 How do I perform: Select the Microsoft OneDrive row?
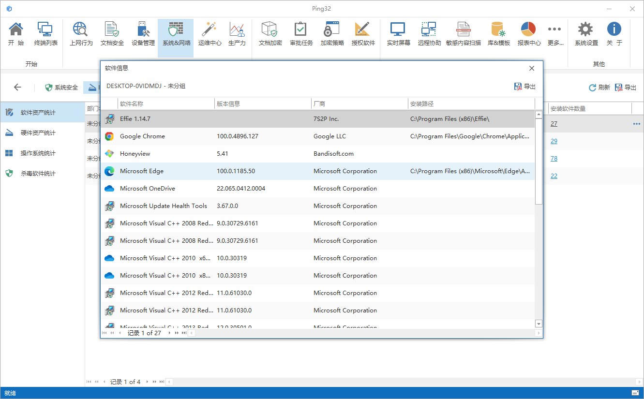[318, 189]
